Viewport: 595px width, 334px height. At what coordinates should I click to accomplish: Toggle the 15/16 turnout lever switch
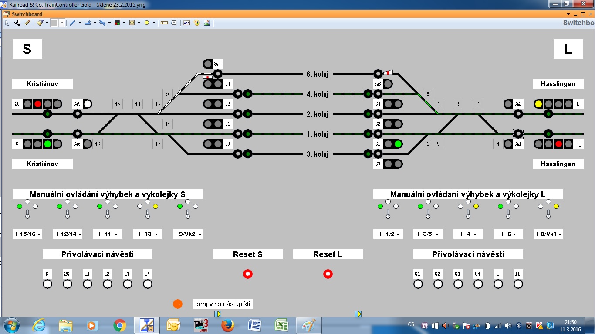[27, 214]
